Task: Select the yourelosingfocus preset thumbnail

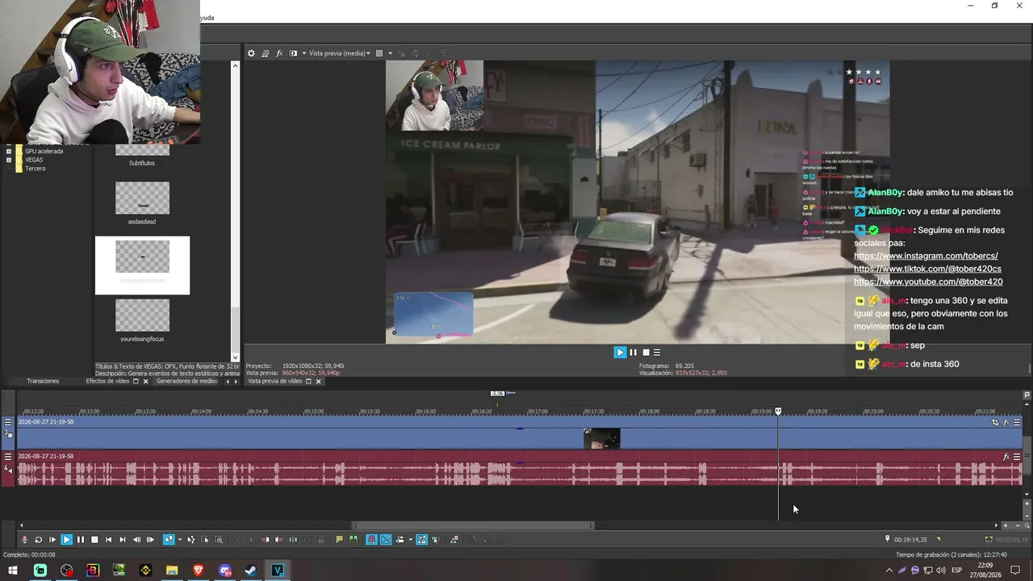Action: coord(142,316)
